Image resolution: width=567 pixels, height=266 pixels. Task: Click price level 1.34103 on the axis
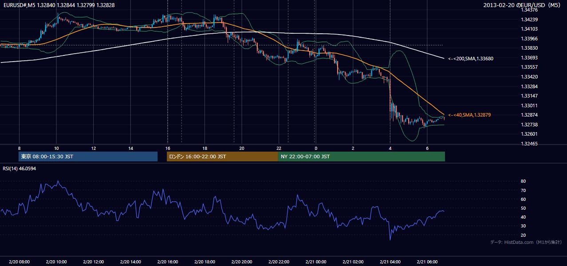[x=529, y=29]
